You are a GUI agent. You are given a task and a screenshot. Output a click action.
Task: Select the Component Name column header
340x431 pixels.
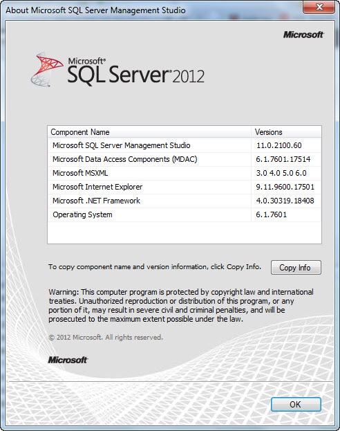pyautogui.click(x=149, y=132)
